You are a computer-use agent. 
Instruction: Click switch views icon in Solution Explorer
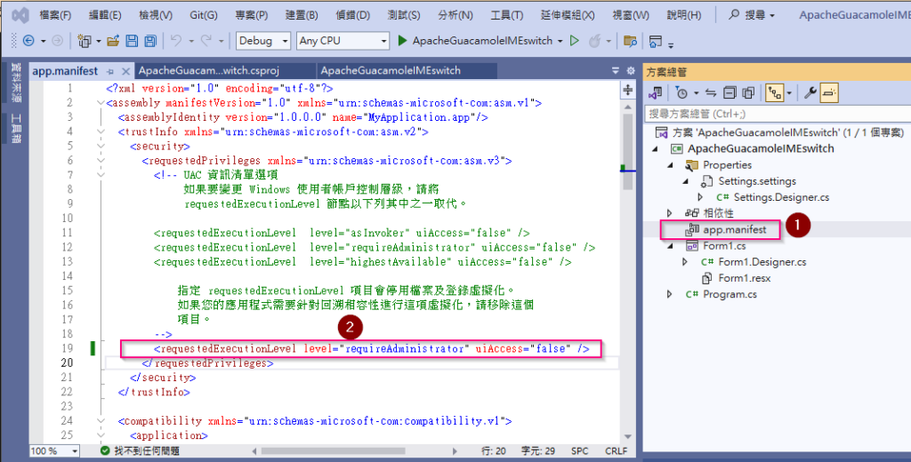[x=656, y=93]
